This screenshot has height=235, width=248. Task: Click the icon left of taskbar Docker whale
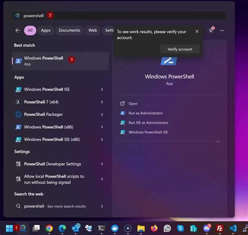pos(102,228)
